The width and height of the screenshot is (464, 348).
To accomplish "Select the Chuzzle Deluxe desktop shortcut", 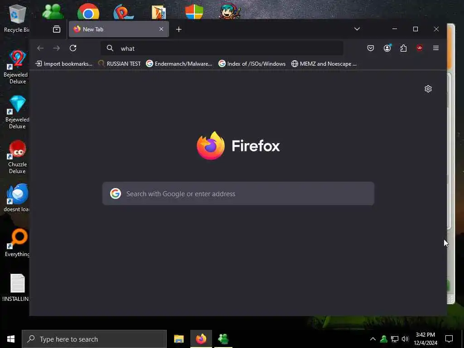I will pyautogui.click(x=17, y=157).
